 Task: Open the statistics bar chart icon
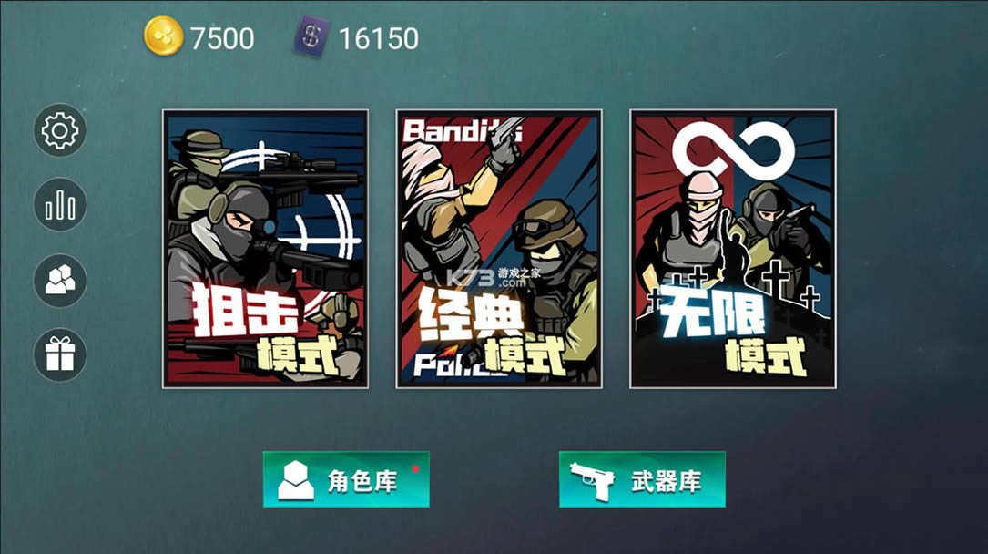(x=60, y=205)
